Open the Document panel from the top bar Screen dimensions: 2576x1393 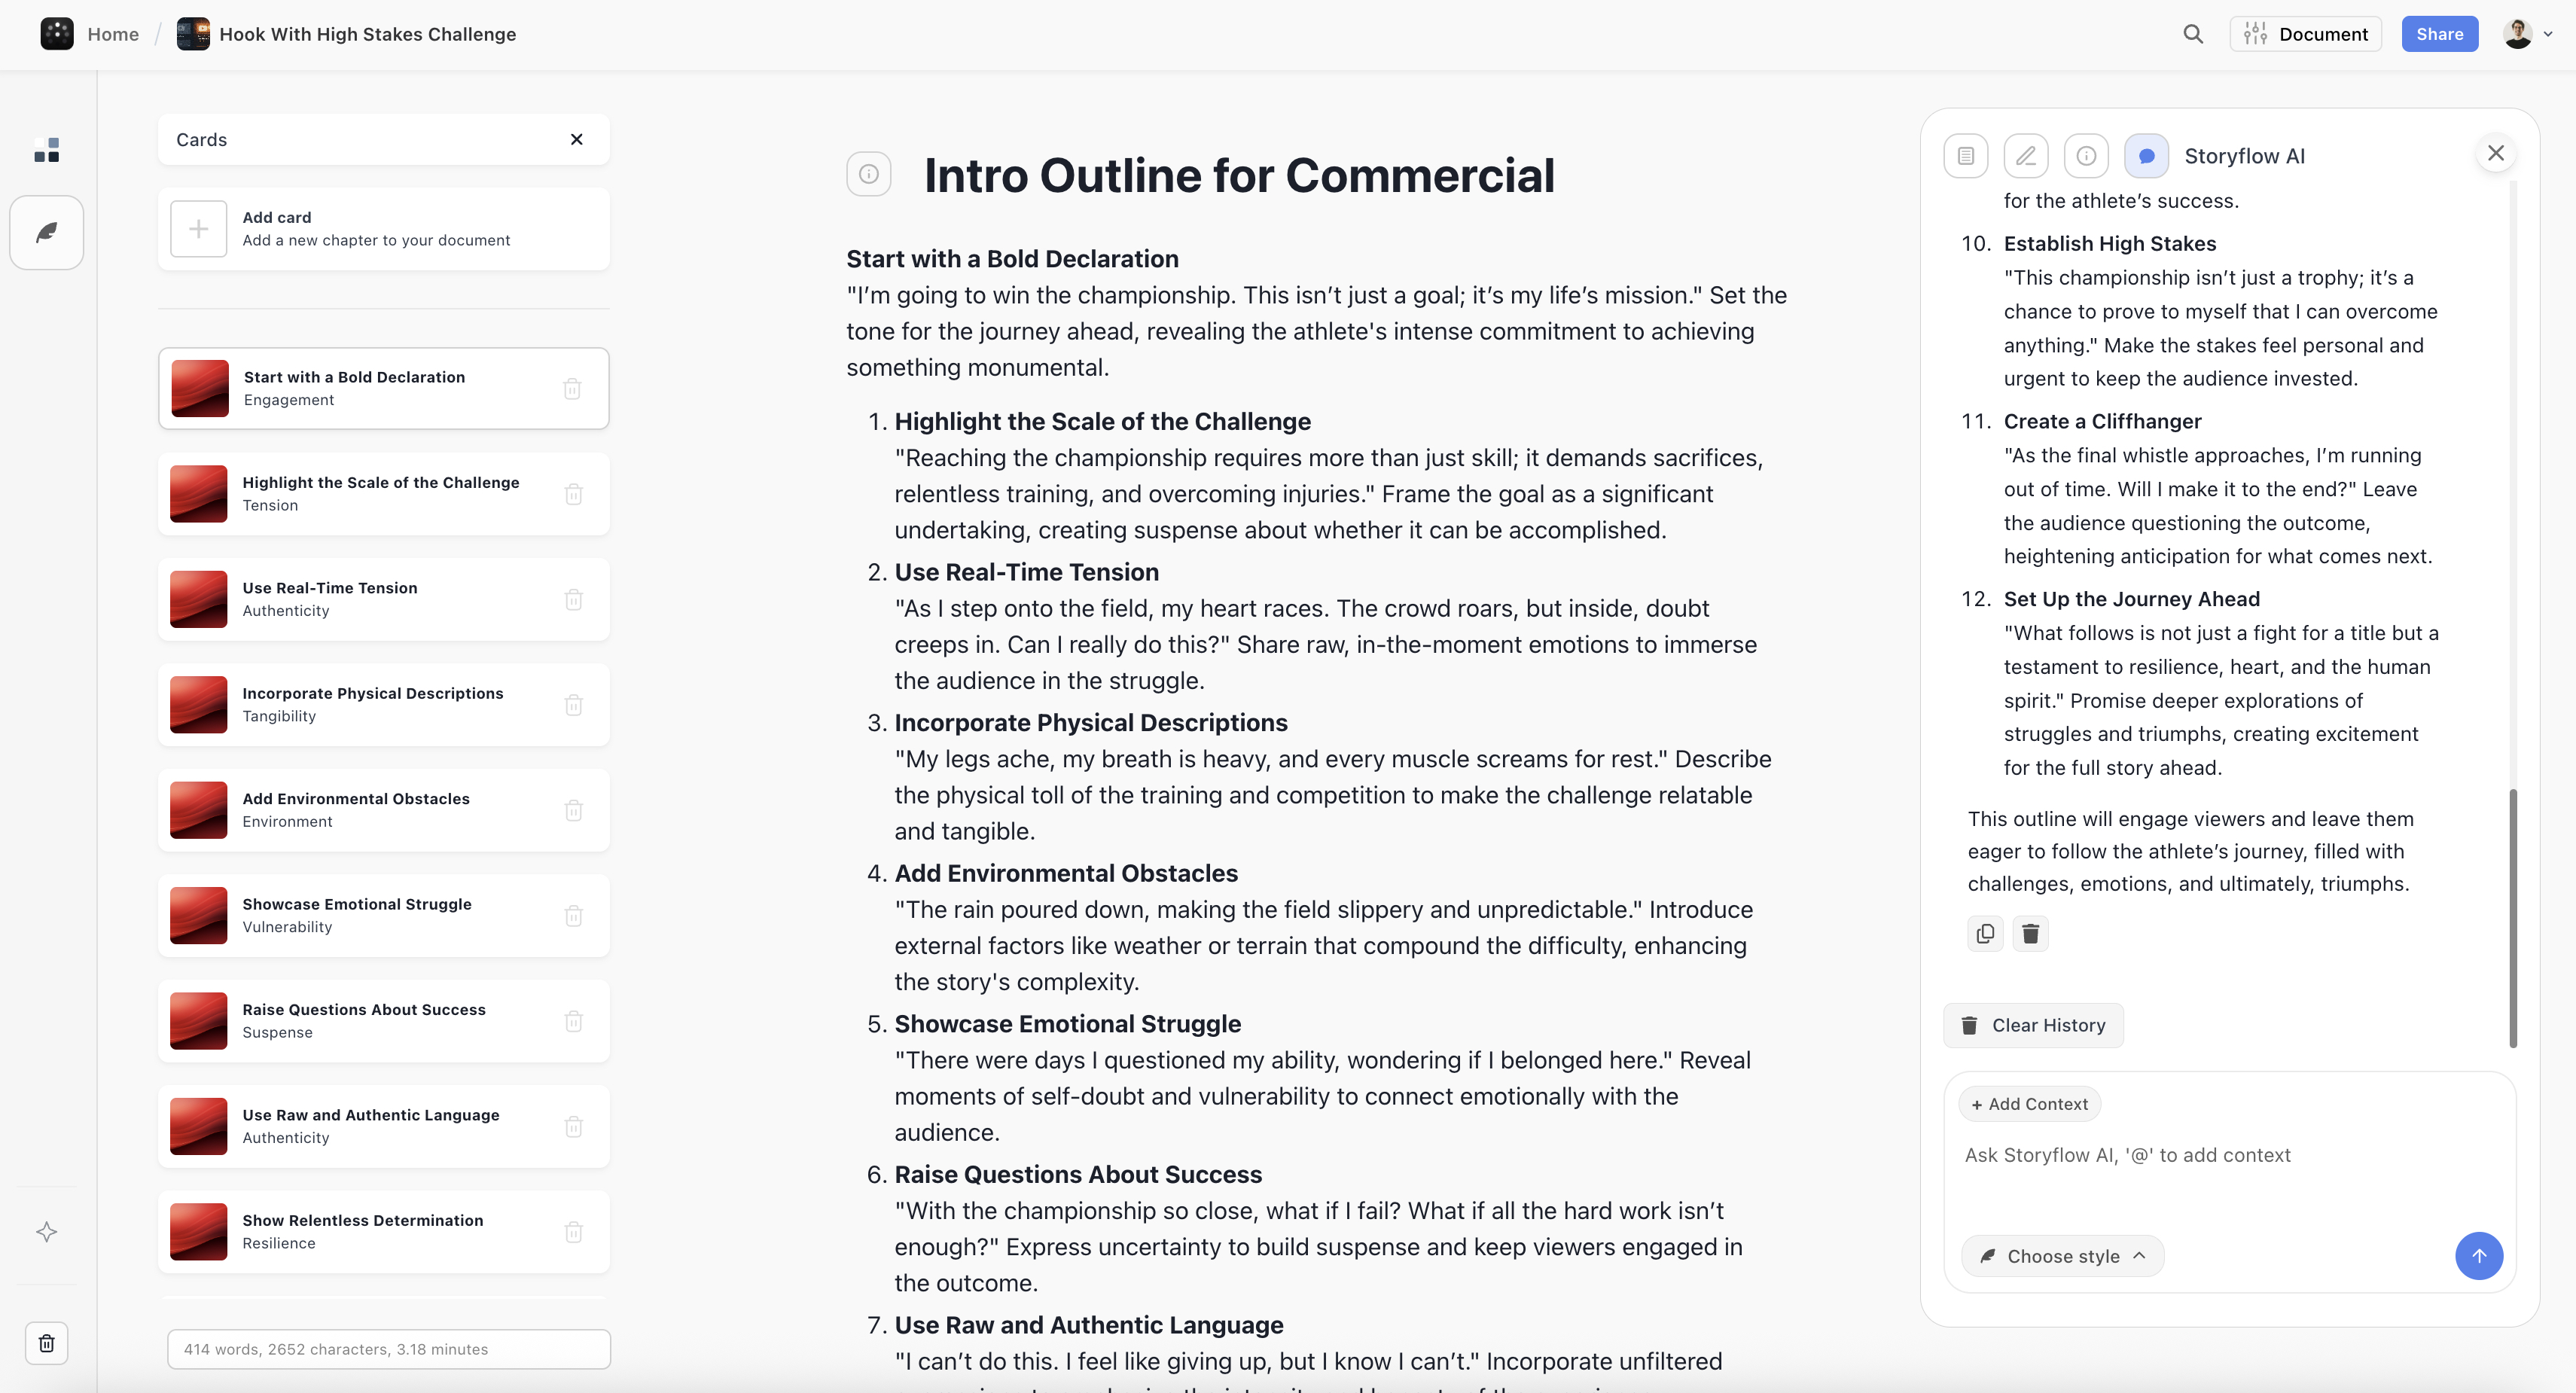coord(2306,33)
